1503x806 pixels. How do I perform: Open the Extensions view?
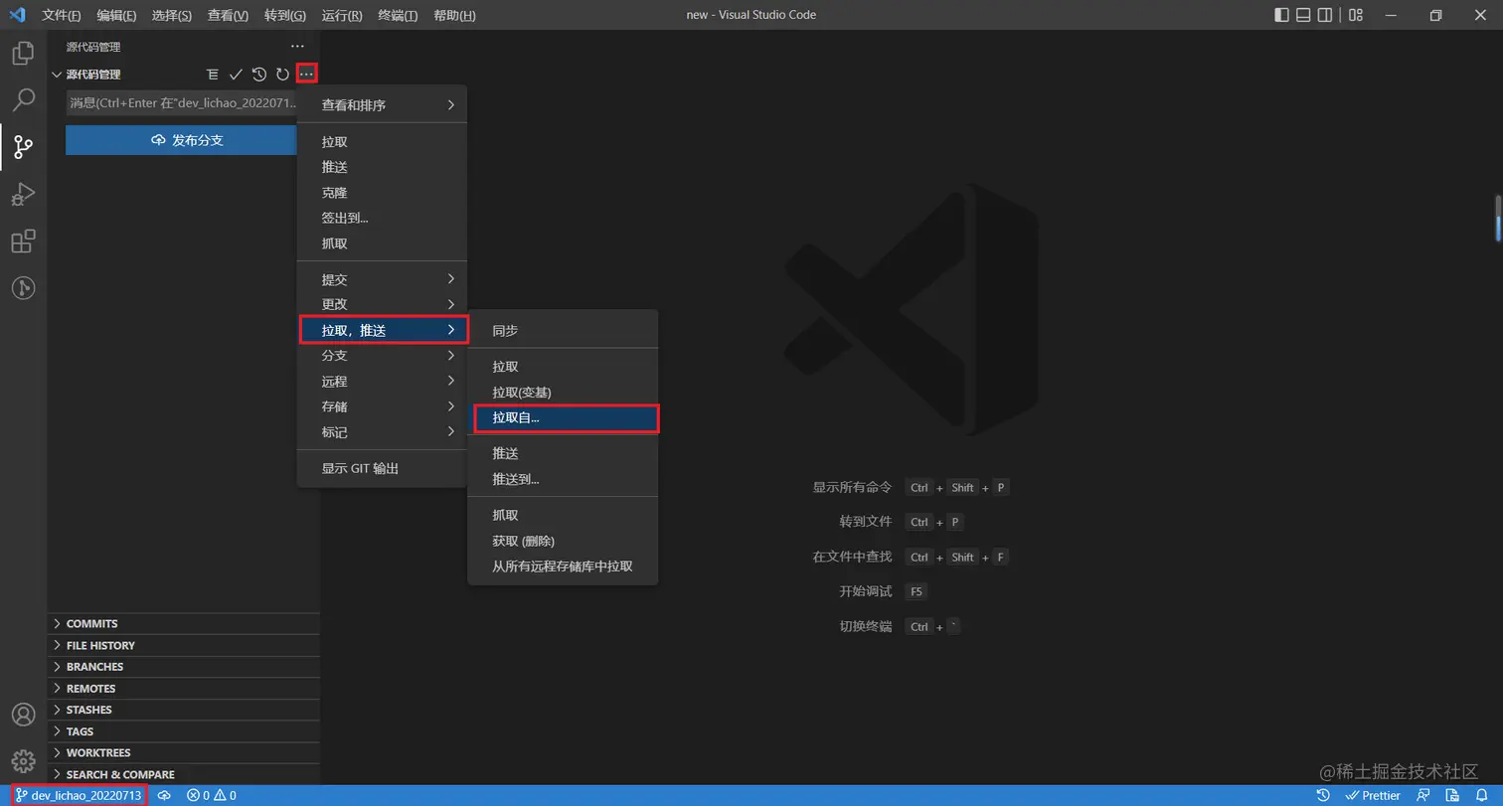tap(23, 242)
